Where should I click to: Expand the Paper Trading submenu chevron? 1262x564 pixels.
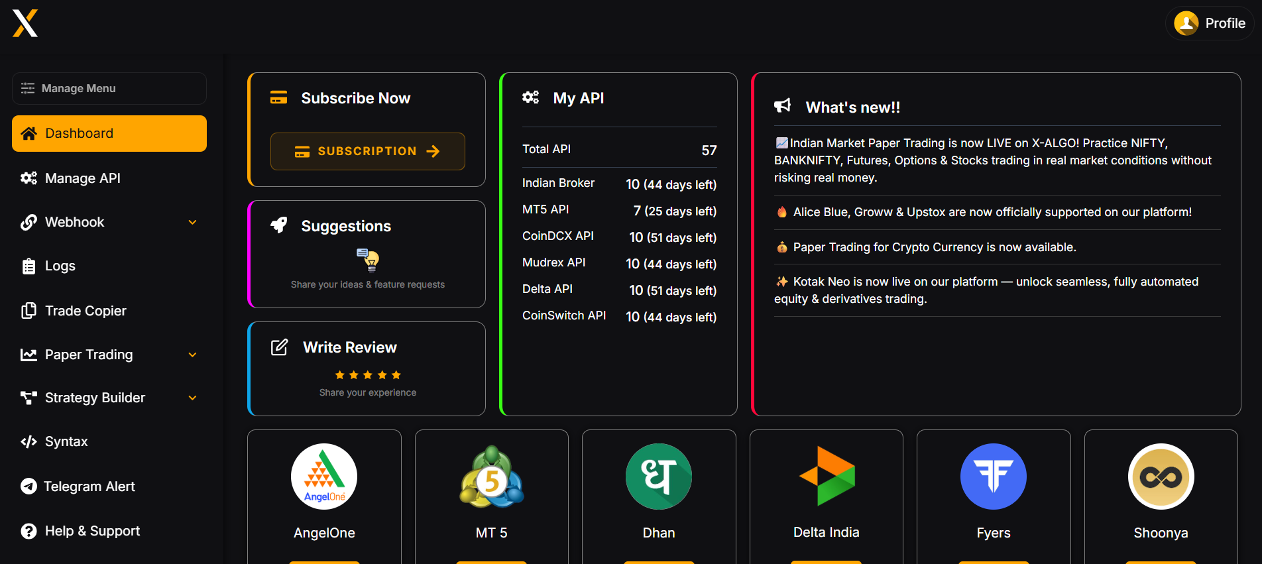[192, 355]
